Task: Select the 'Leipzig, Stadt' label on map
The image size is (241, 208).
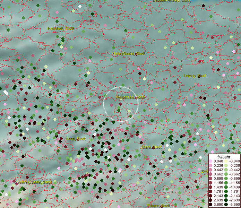Action: (195, 76)
